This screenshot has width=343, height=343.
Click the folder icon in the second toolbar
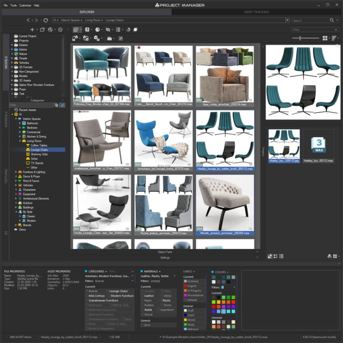click(110, 39)
